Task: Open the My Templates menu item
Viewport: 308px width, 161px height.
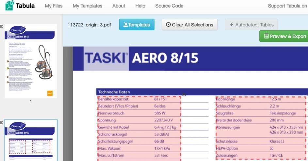Action: click(88, 6)
